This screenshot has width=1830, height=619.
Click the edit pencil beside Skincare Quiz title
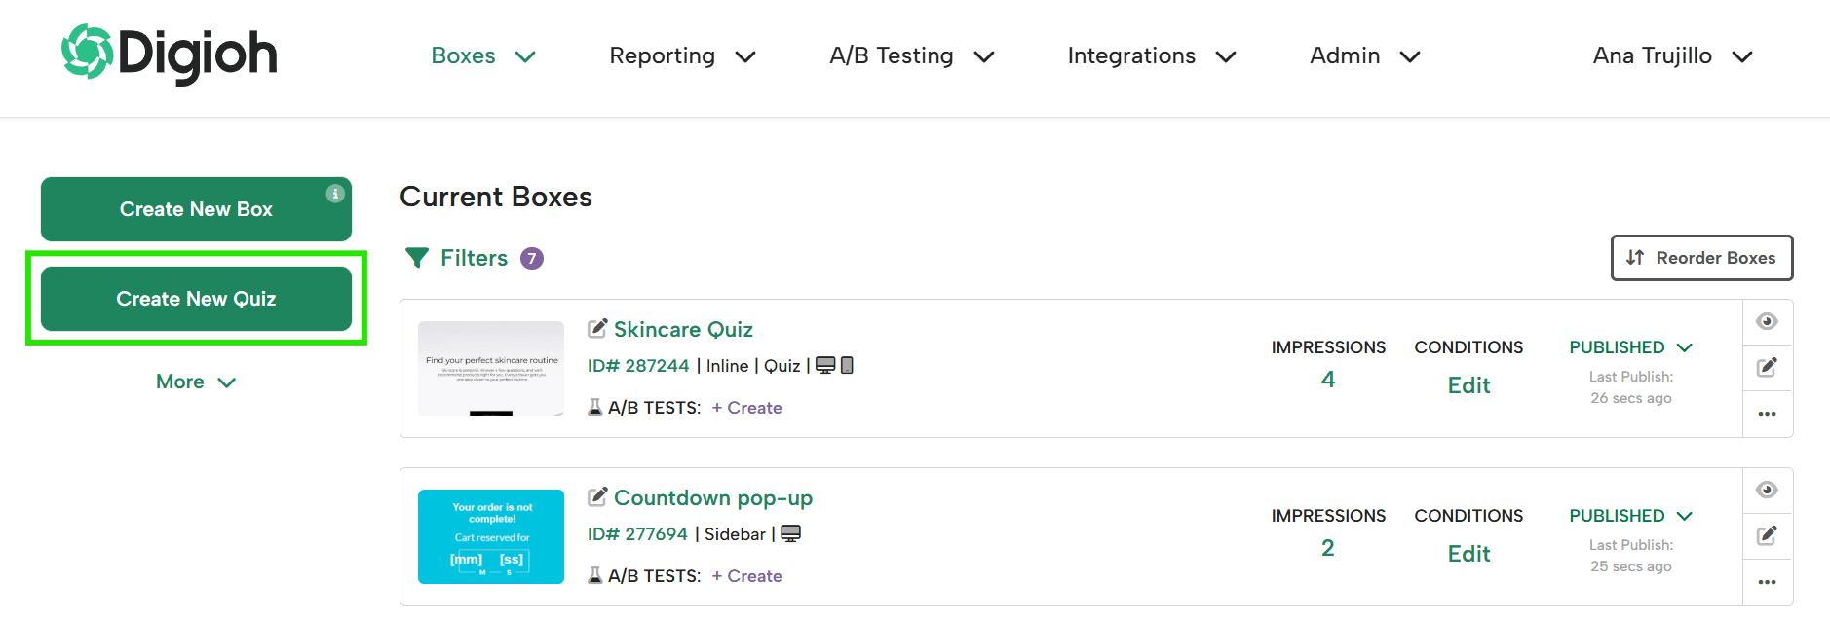point(597,329)
